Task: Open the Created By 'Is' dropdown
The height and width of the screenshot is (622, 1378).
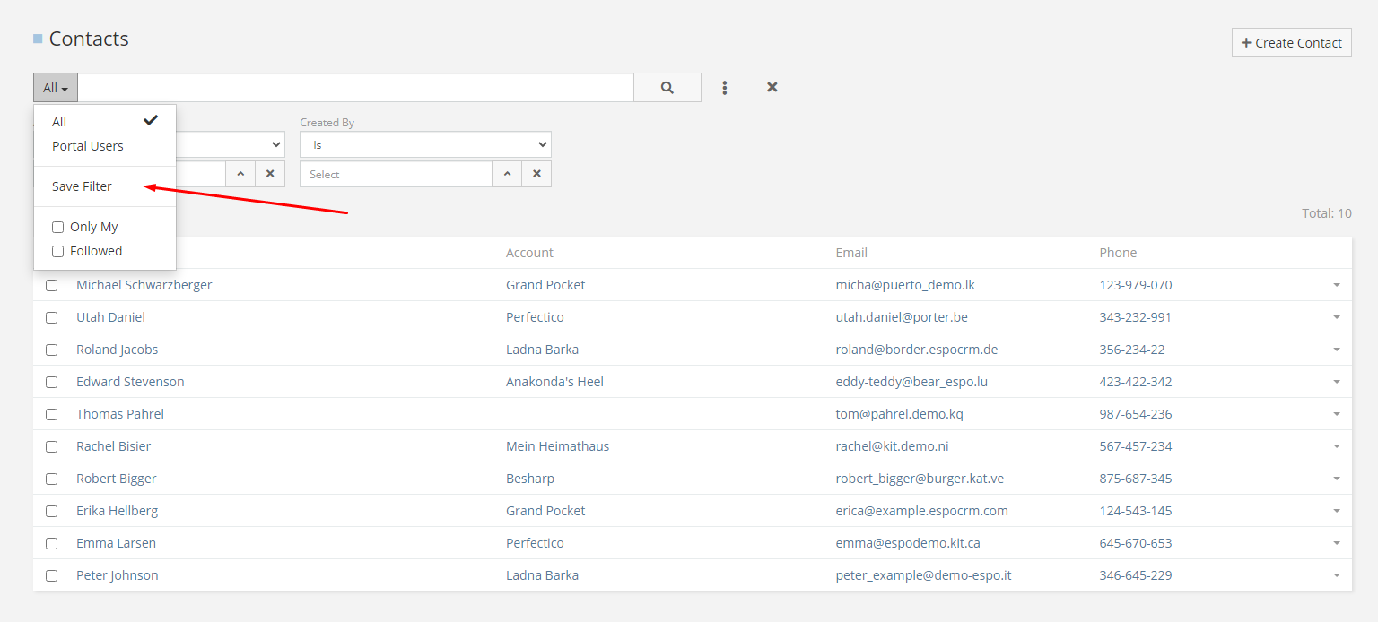Action: 425,144
